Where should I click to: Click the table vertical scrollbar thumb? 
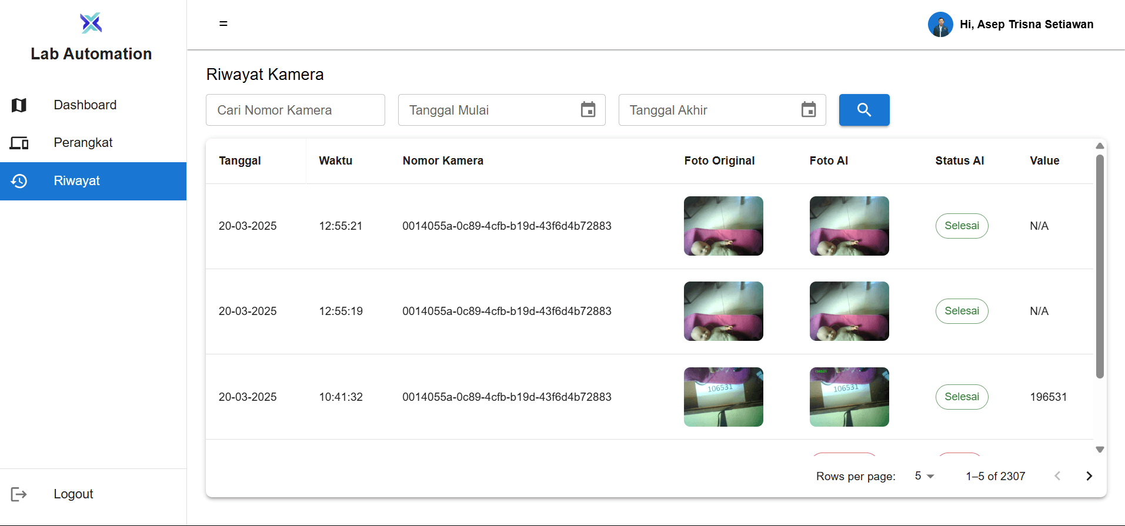coord(1100,266)
